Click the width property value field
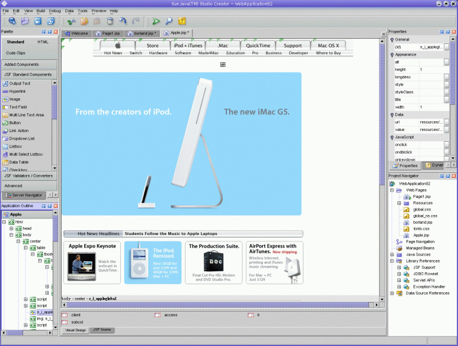Image resolution: width=458 pixels, height=346 pixels. (x=434, y=108)
